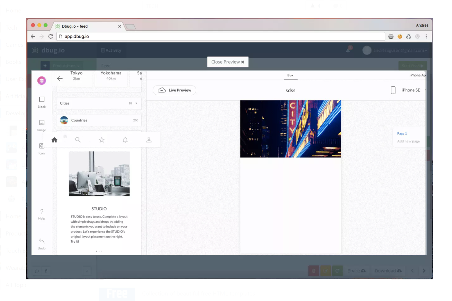This screenshot has height=301, width=452.
Task: Click the STUDIO heading text
Action: [x=99, y=209]
